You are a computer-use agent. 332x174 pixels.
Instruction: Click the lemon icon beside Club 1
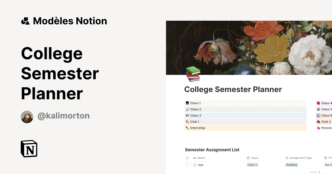point(187,122)
